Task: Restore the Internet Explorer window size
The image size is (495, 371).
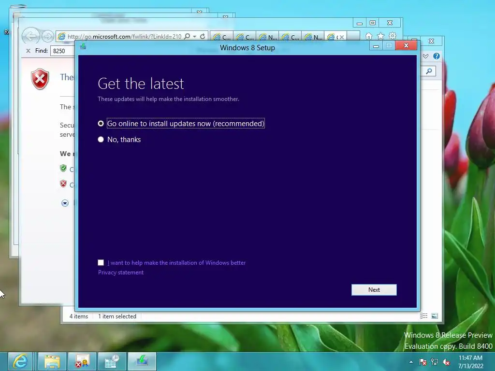Action: click(x=373, y=23)
